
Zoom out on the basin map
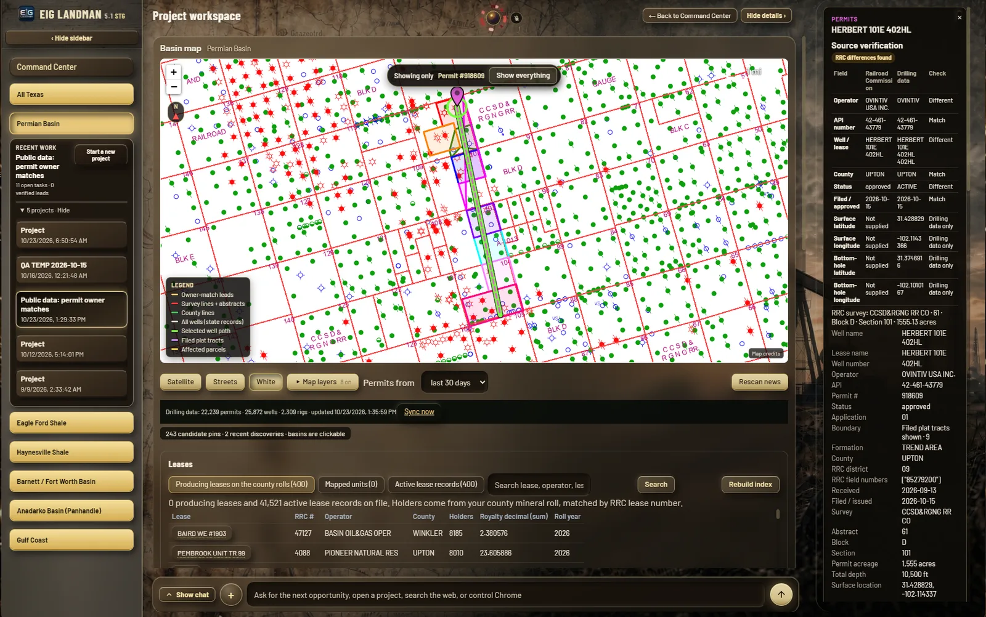point(174,87)
